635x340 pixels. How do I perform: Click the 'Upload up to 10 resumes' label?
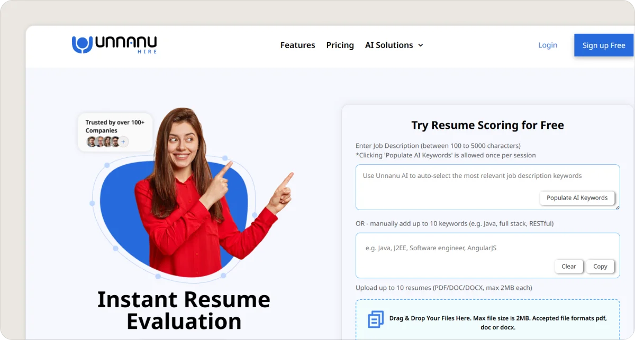(444, 288)
